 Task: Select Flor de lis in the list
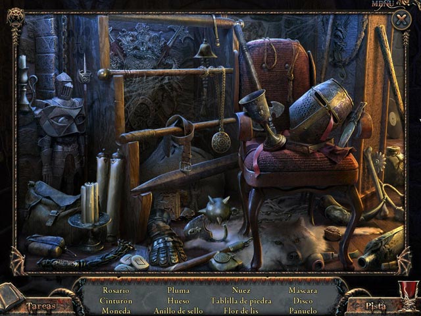tap(241, 311)
